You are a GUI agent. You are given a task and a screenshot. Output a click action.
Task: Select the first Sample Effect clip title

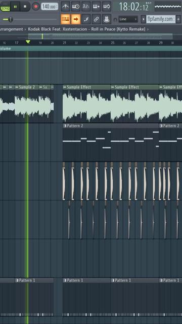(79, 87)
